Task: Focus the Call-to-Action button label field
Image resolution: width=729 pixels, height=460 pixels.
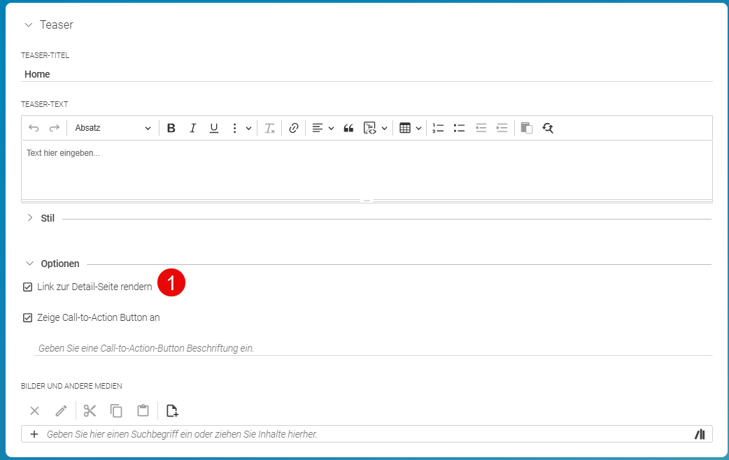Action: [x=374, y=348]
